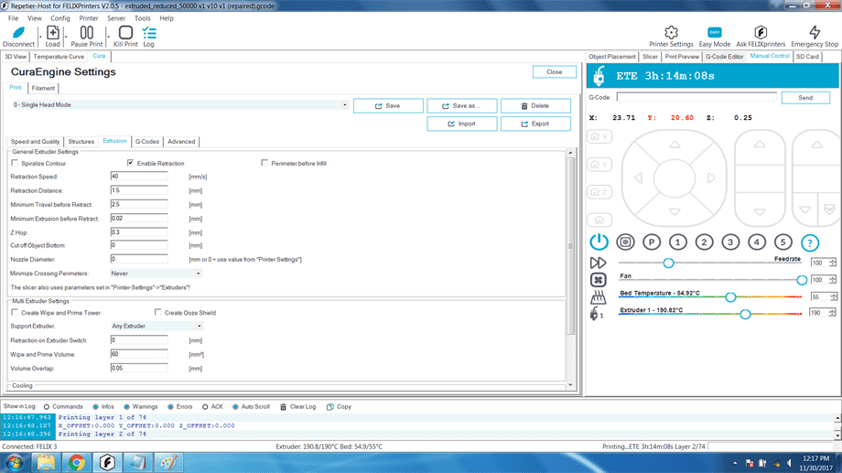Screen dimensions: 842x473
Task: Open the Config menu
Action: tap(60, 18)
